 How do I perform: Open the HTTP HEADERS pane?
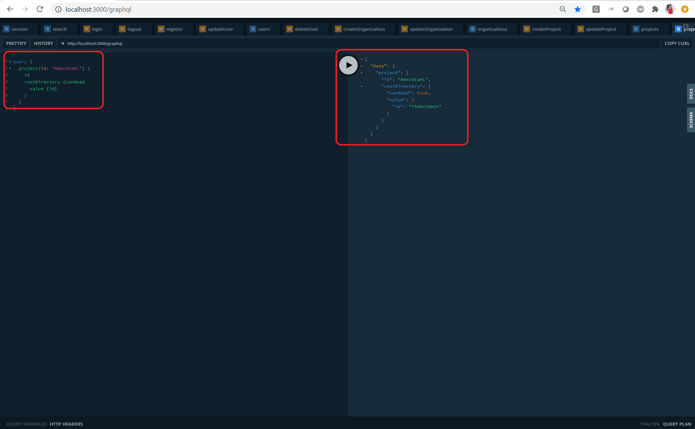coord(66,424)
